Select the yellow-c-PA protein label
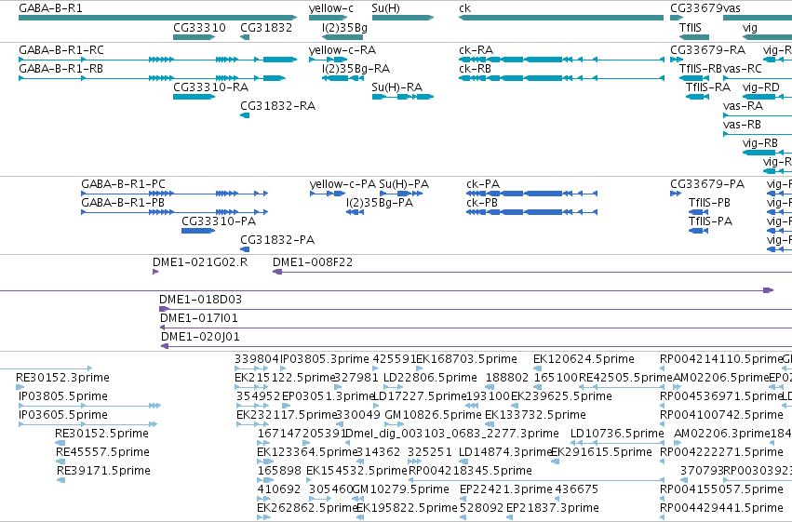This screenshot has width=792, height=522. click(343, 184)
